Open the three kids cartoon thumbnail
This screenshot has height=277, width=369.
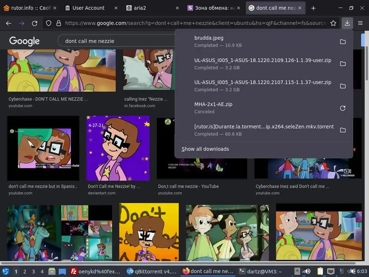[227, 233]
